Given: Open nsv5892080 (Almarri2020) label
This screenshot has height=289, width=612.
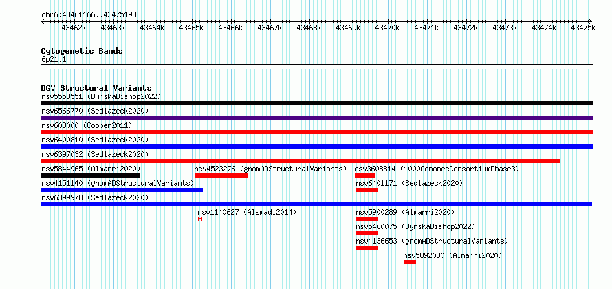Looking at the screenshot, I should [452, 255].
